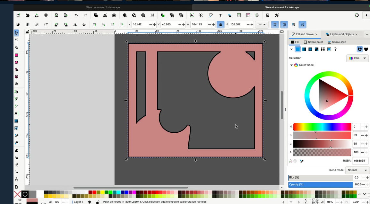
Task: Select the Rectangle tool
Action: pyautogui.click(x=16, y=55)
